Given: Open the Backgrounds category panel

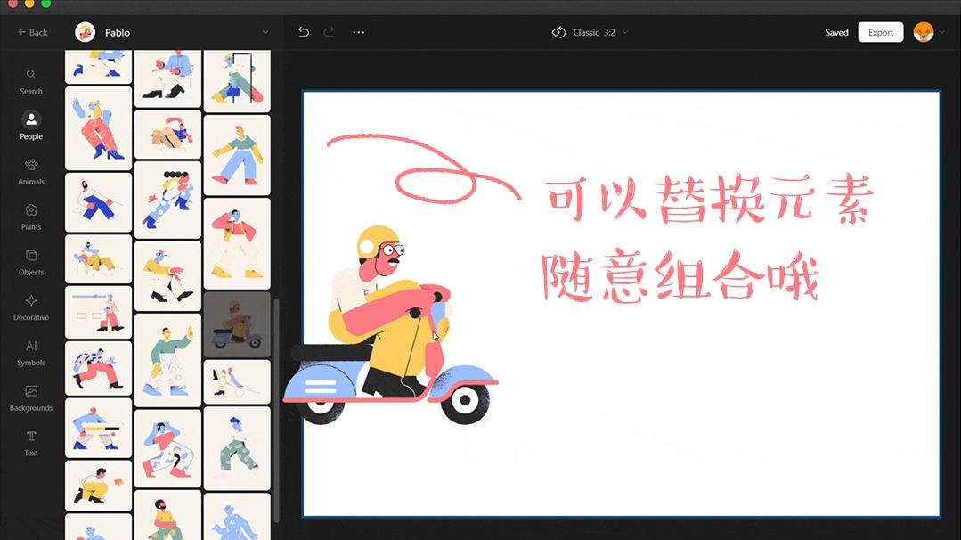Looking at the screenshot, I should pyautogui.click(x=30, y=396).
